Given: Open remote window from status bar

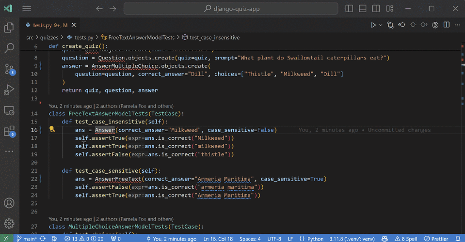Looking at the screenshot, I should click(6, 238).
